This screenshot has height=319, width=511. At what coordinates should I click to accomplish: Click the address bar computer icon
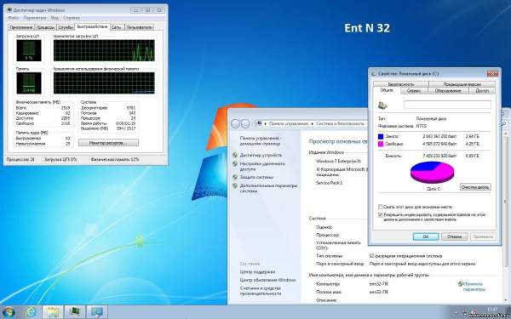tap(260, 123)
